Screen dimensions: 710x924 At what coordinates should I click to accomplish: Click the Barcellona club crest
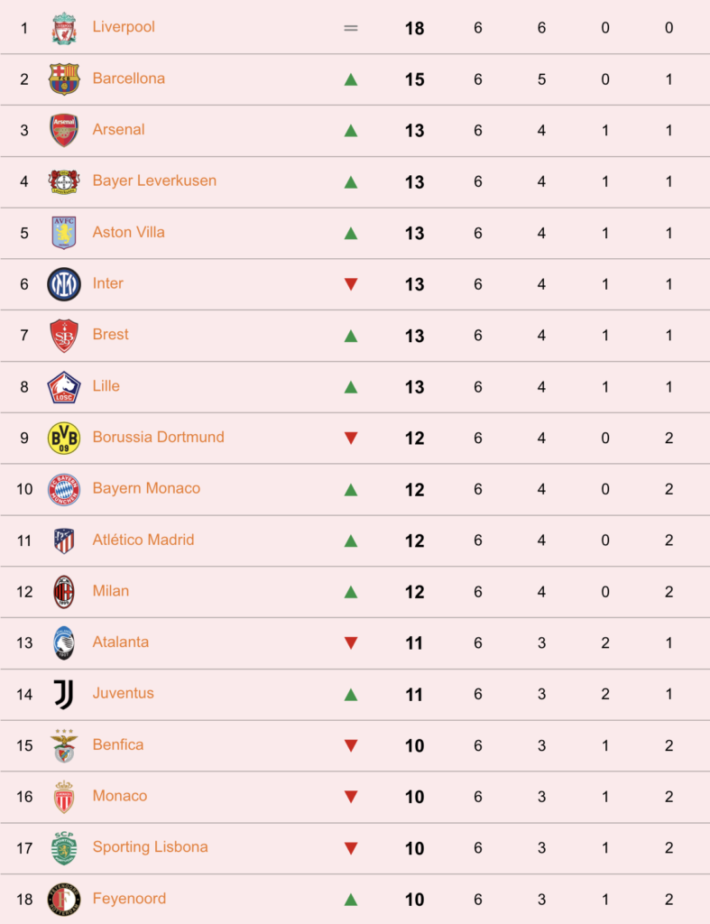pyautogui.click(x=64, y=79)
